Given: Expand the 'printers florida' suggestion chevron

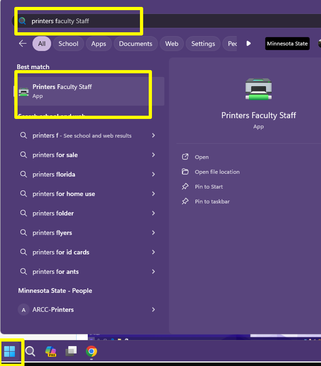Looking at the screenshot, I should coord(153,174).
